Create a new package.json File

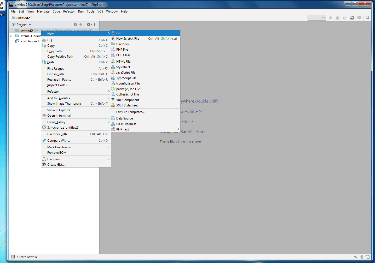pos(145,89)
